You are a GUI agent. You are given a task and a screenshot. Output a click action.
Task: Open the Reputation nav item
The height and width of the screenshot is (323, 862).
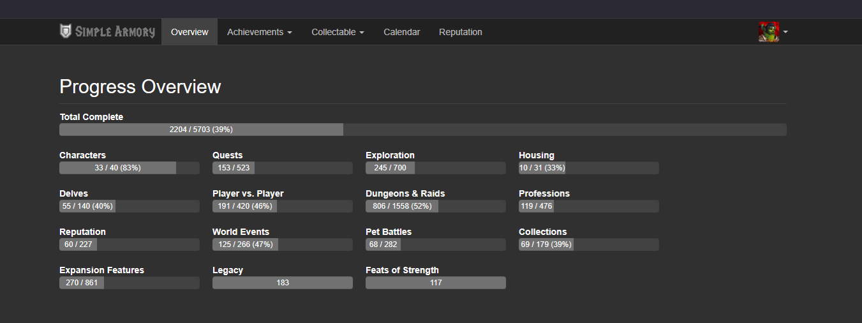461,32
